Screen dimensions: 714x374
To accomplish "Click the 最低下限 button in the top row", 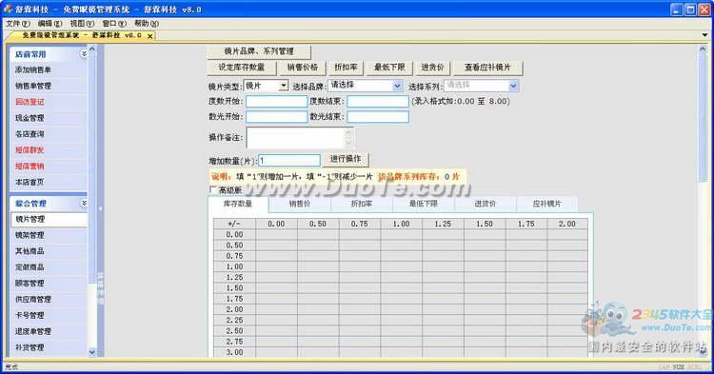I will (x=389, y=68).
